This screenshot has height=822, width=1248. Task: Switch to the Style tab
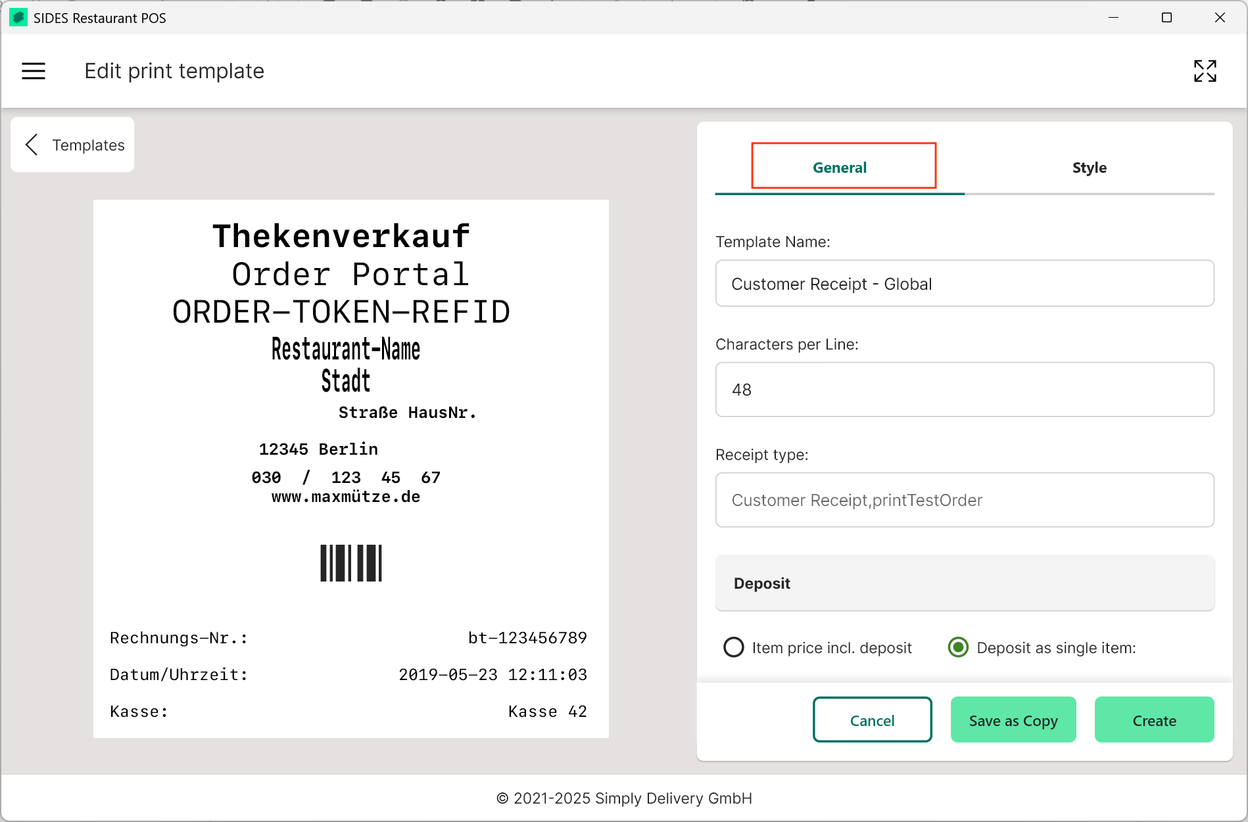pos(1089,168)
